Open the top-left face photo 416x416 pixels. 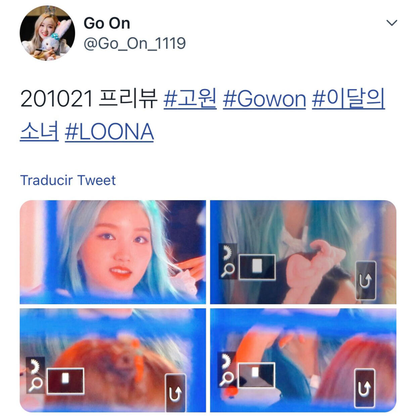click(x=113, y=252)
